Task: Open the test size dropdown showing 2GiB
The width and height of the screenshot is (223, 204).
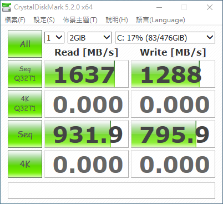Action: [x=90, y=38]
